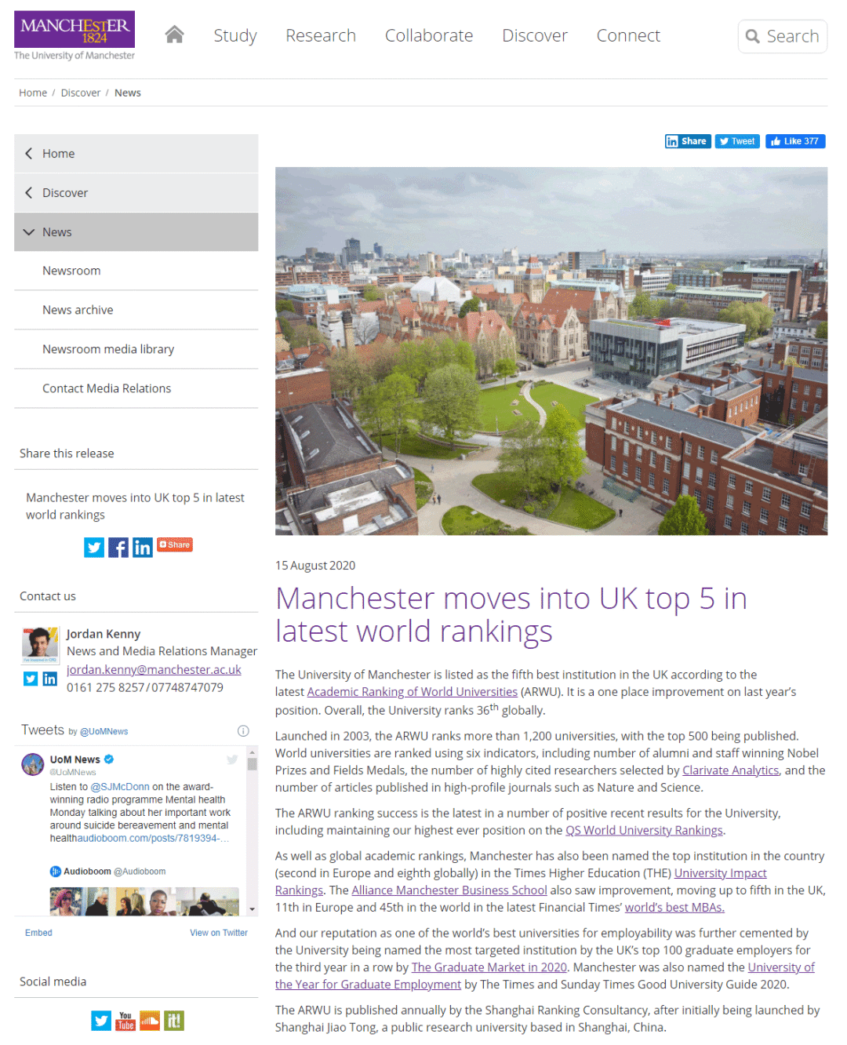
Task: Open The Graduate Market in 2020 link
Action: click(489, 967)
